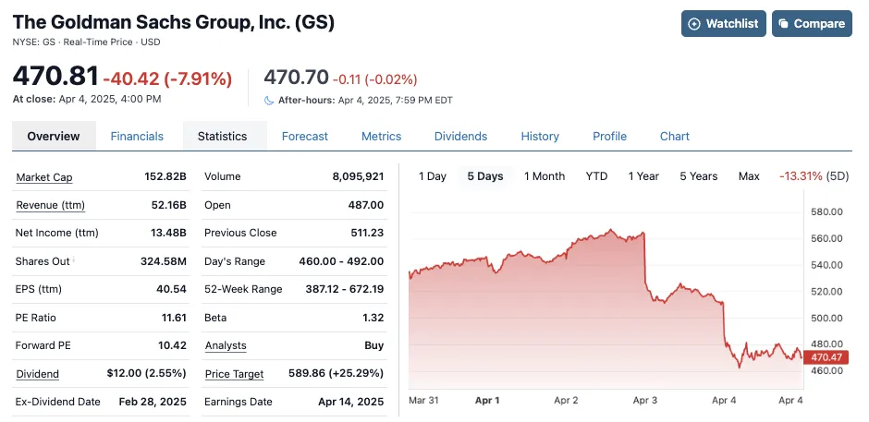Select the Max chart range
Screen dimensions: 869x422
point(749,175)
